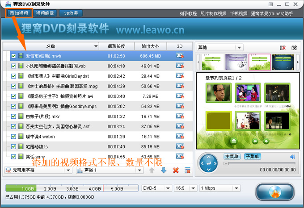Click the 添加视频 add video button

(x=19, y=13)
